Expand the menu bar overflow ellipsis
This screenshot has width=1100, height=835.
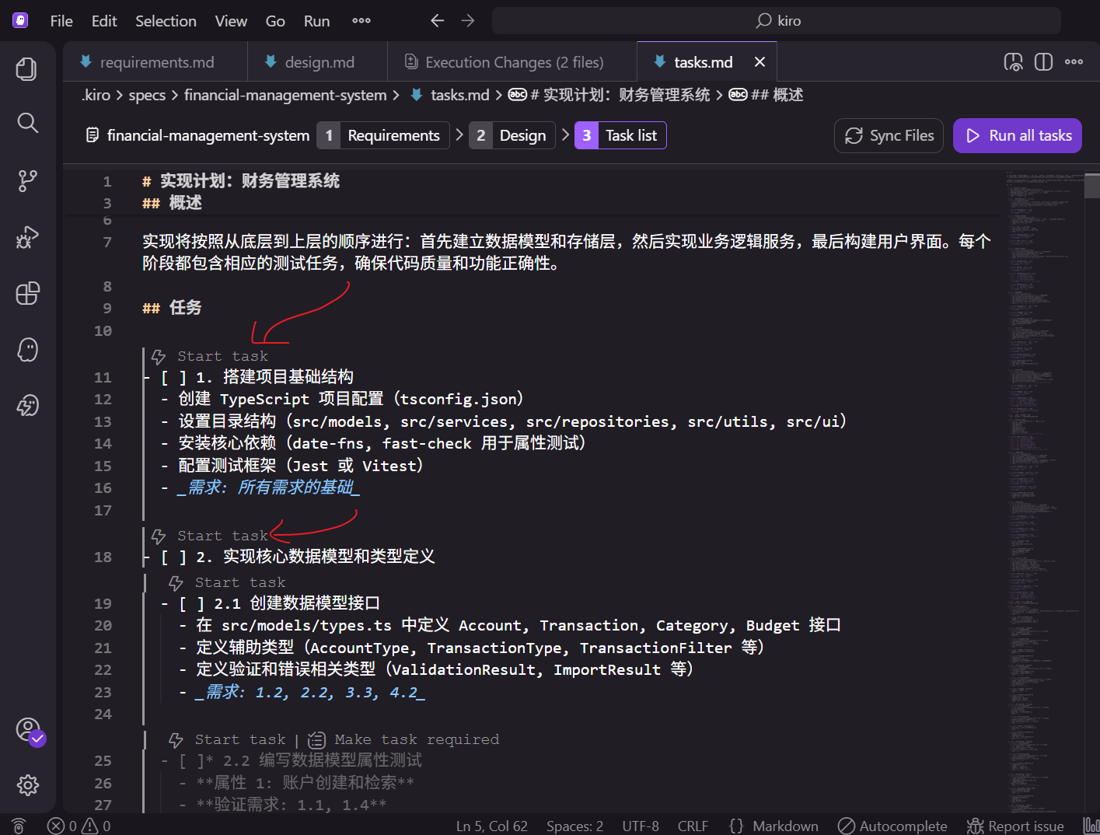click(361, 21)
